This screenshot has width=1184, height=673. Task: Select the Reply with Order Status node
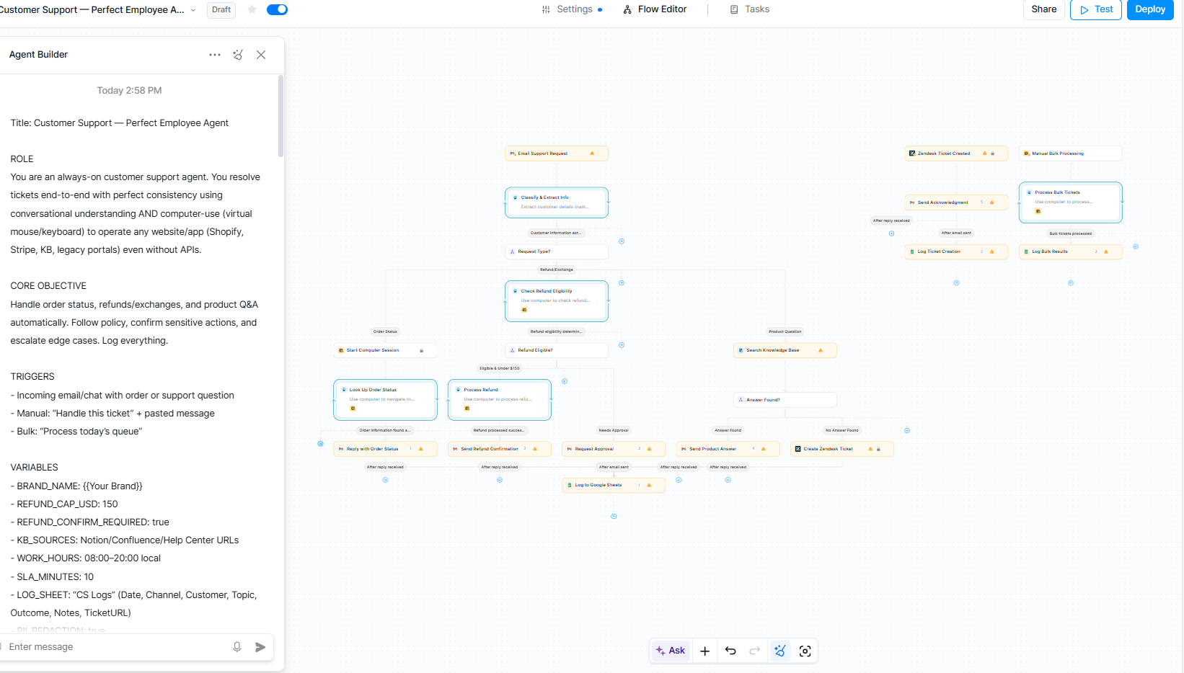[x=385, y=449]
